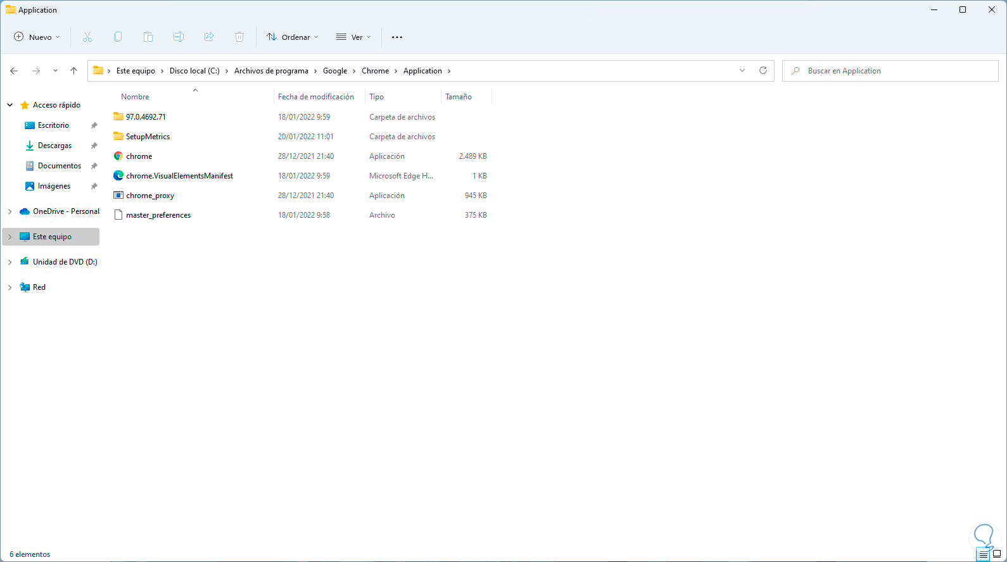
Task: Click the Microsoft Edge H... type cell
Action: (402, 176)
